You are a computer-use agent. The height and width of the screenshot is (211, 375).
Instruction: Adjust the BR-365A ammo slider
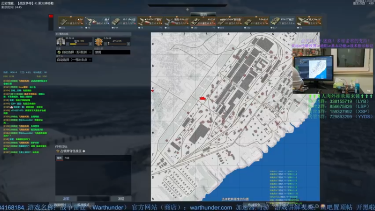pyautogui.click(x=79, y=44)
